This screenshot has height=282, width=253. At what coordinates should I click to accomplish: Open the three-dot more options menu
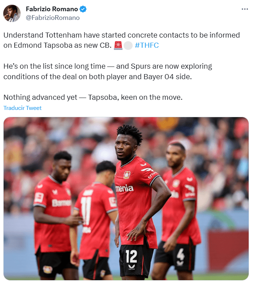245,9
